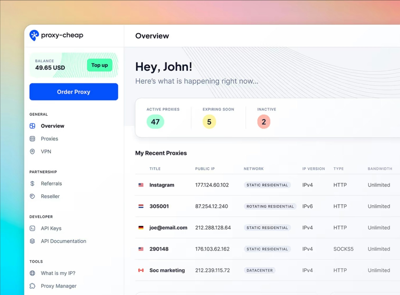Click the Active Proxies count 47
Image resolution: width=400 pixels, height=295 pixels.
[155, 122]
